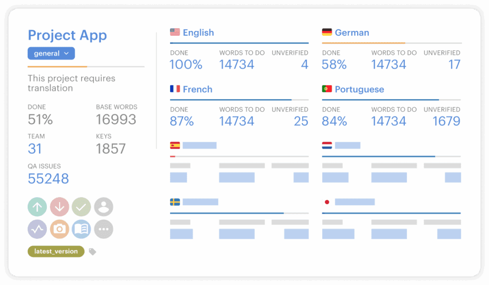Open the contributors person icon
Screen dimensions: 489x285
[x=104, y=207]
